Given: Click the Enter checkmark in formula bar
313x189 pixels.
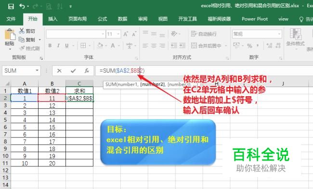Looking at the screenshot, I should [73, 71].
